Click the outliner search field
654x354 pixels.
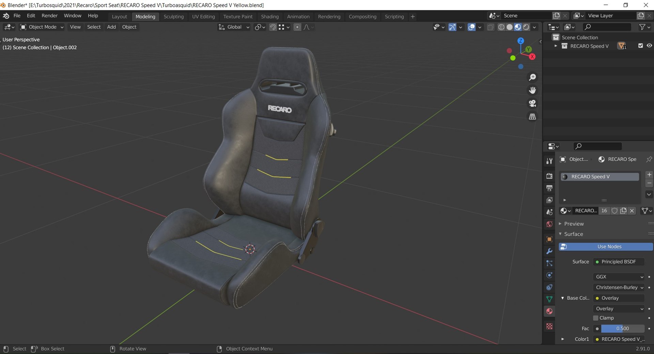coord(607,27)
